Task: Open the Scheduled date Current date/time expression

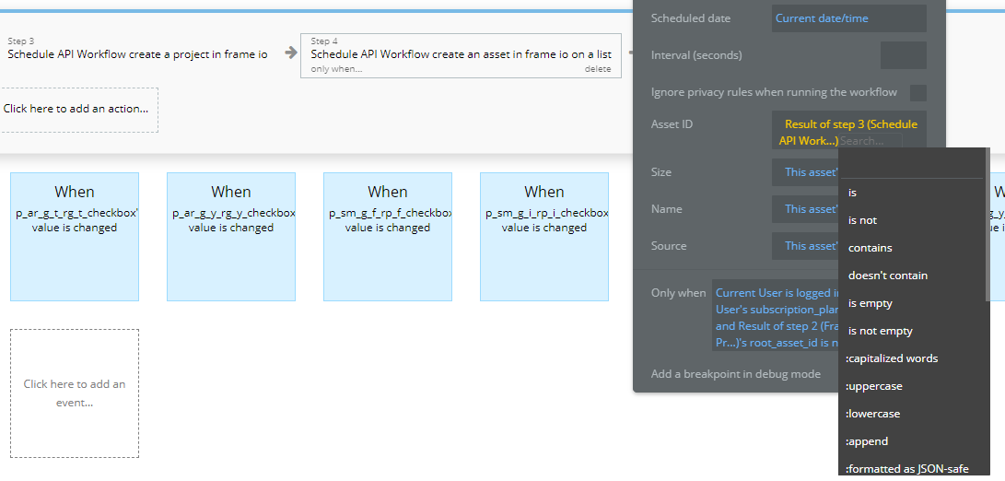Action: (x=848, y=18)
